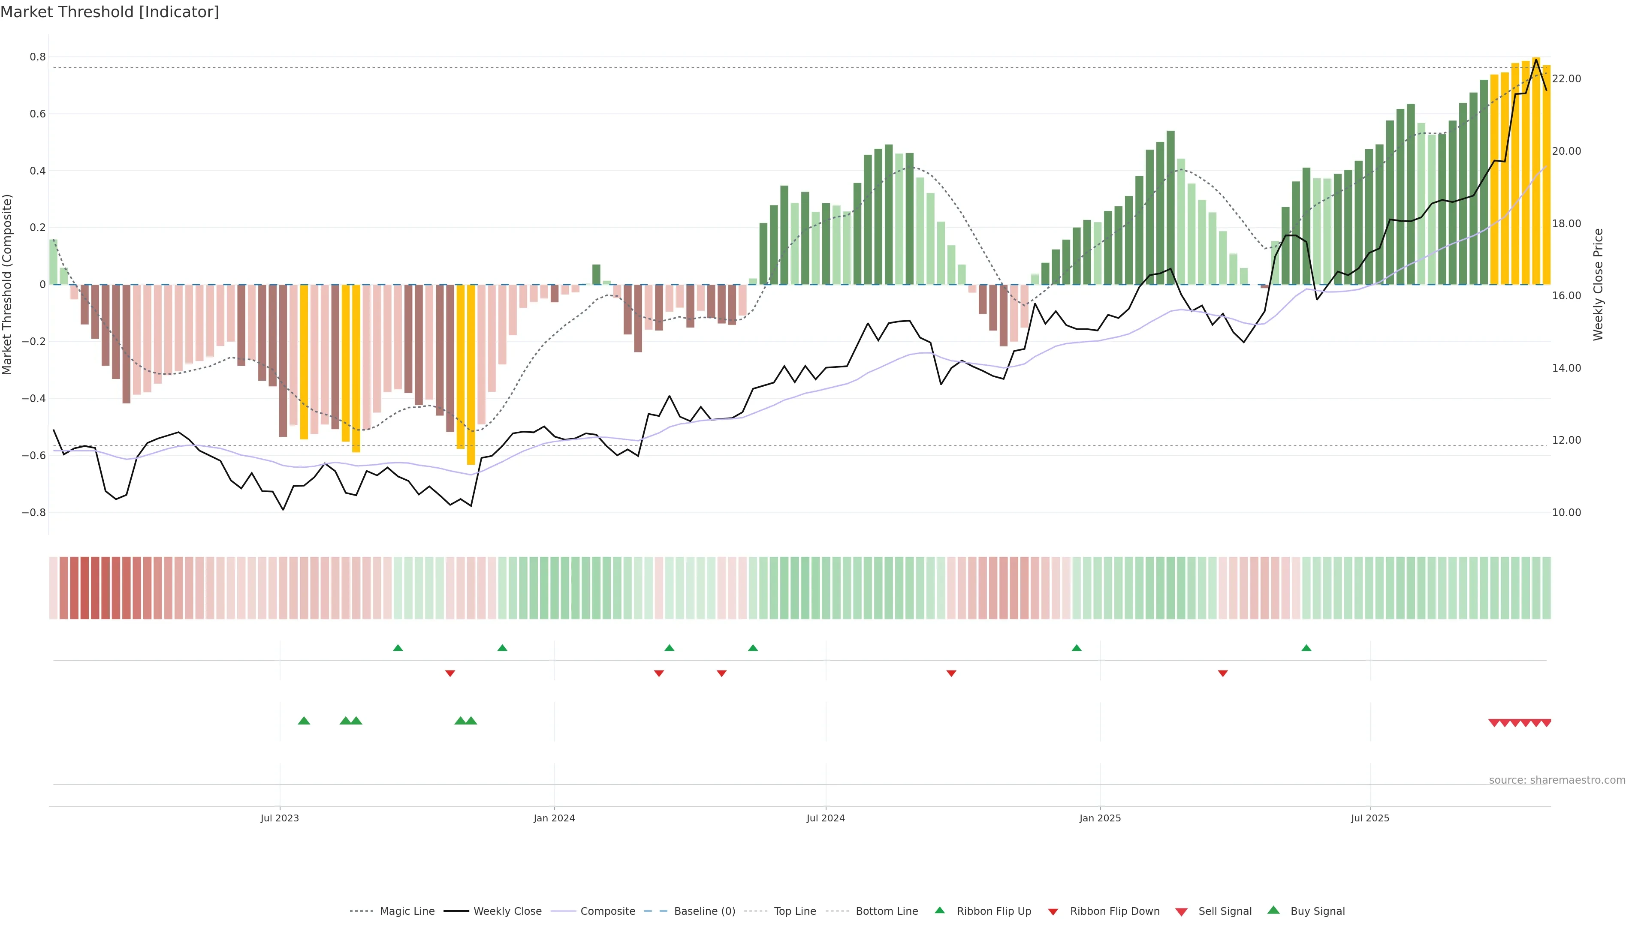Click the source: sharemaestro.com text
This screenshot has width=1647, height=926.
click(x=1557, y=780)
